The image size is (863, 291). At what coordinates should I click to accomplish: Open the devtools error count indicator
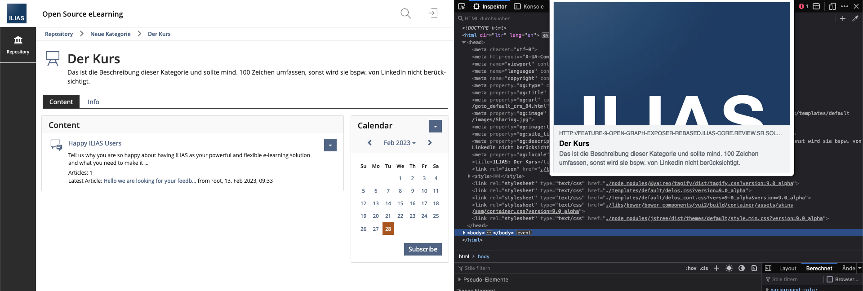803,6
